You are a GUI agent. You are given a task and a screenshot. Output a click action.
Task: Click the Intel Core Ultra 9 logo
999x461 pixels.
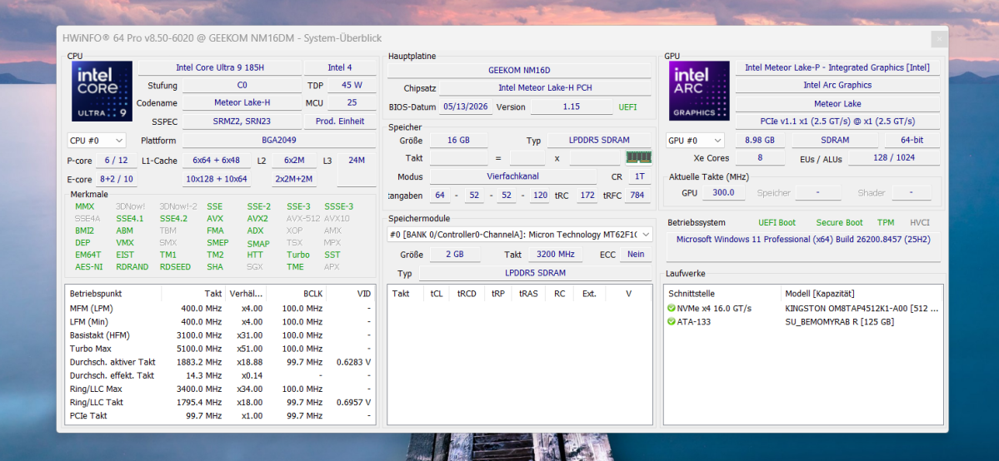pos(102,91)
